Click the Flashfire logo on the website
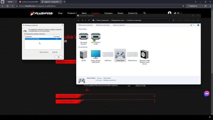This screenshot has width=213, height=120. coord(41,13)
